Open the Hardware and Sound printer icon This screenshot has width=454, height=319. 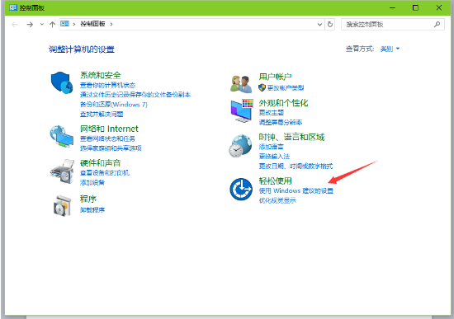[x=62, y=171]
